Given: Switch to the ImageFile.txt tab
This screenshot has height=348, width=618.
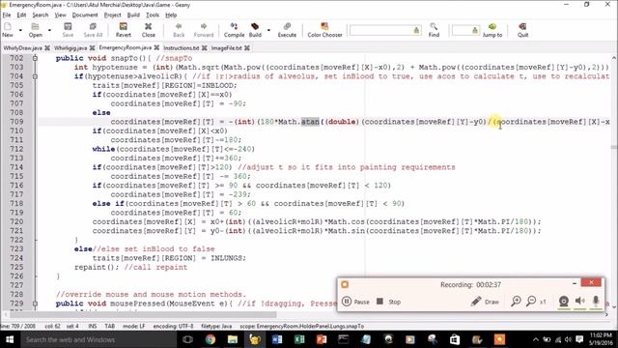Looking at the screenshot, I should [226, 47].
